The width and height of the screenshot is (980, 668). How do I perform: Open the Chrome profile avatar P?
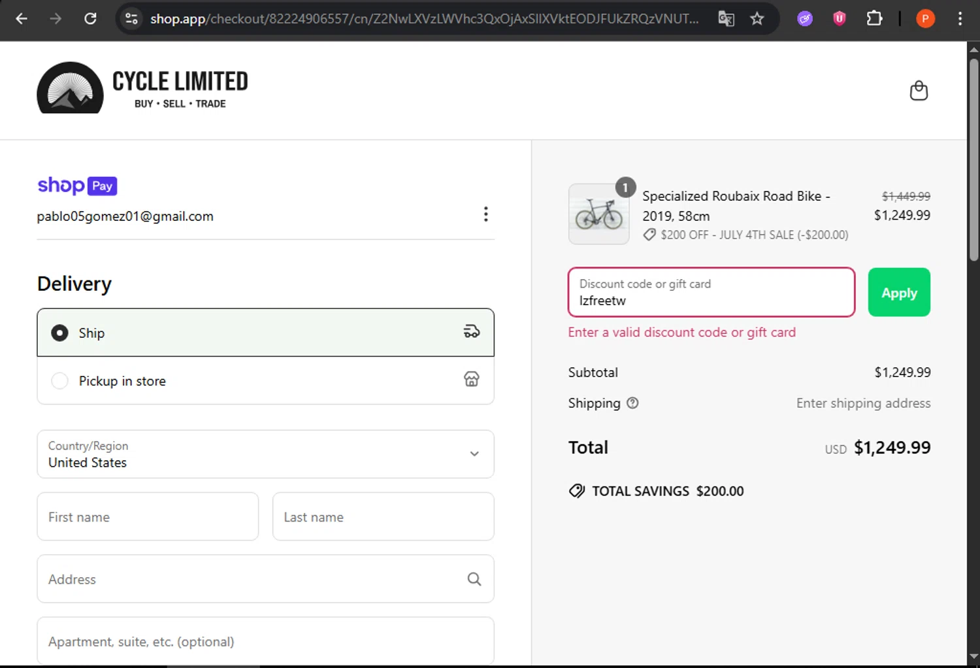coord(925,19)
